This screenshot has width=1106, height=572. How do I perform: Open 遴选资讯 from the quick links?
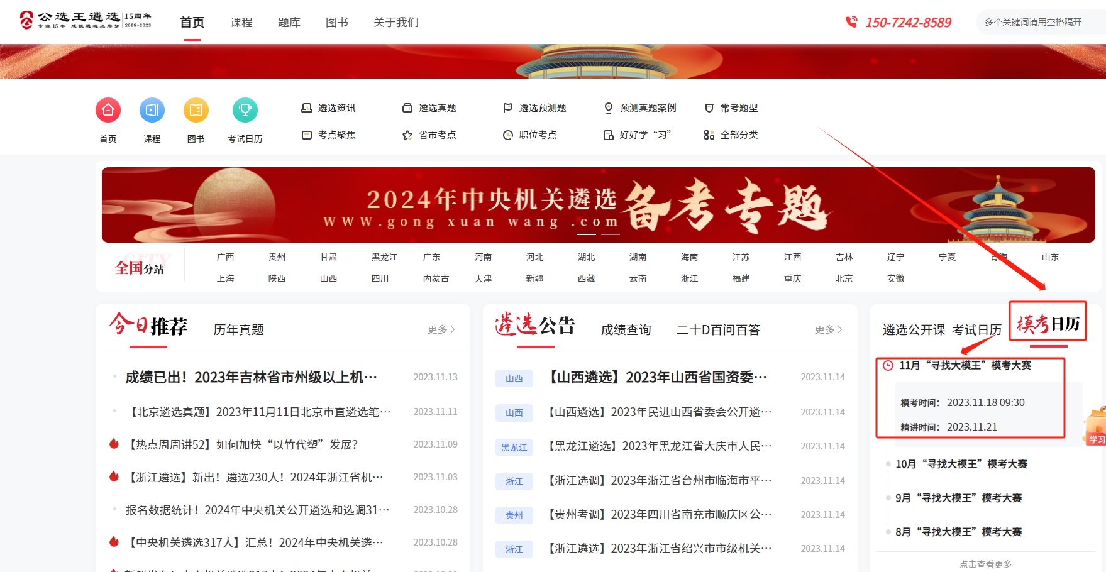coord(329,108)
